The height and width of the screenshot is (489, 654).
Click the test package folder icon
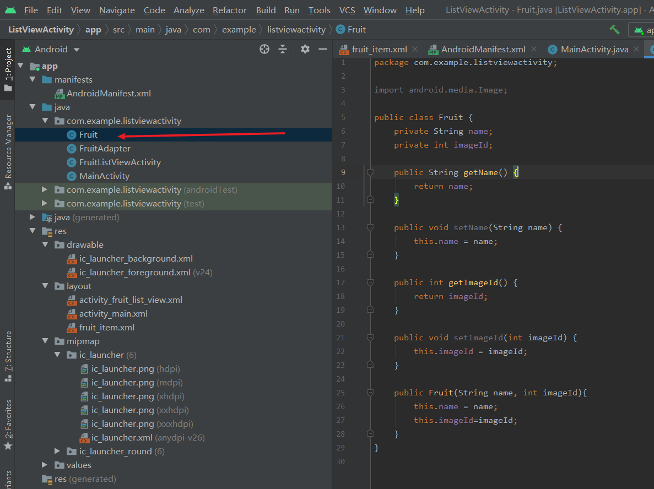tap(60, 203)
